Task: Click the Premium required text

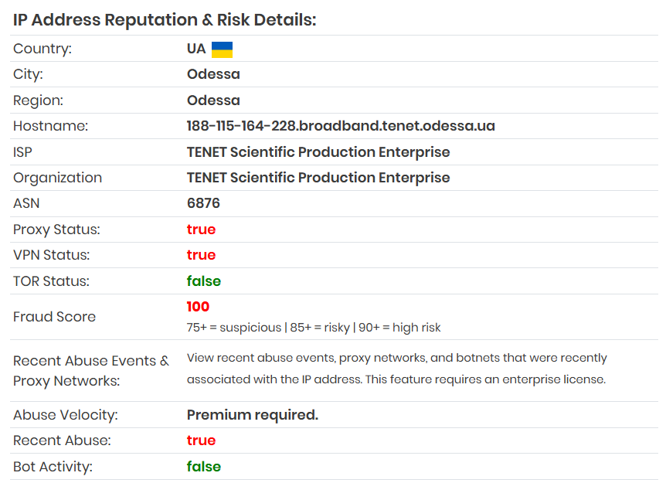Action: point(253,415)
